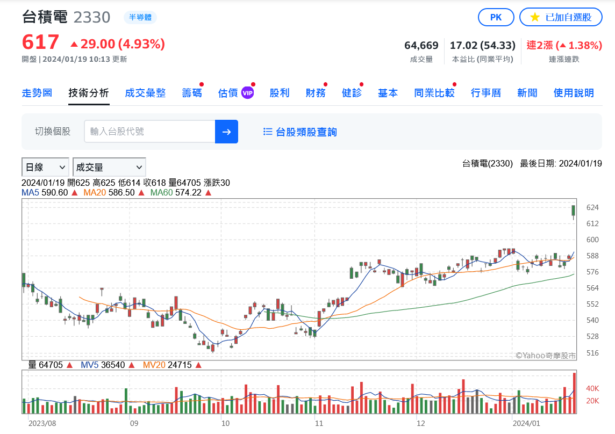The width and height of the screenshot is (615, 434).
Task: Click the 量 64705 volume legend
Action: point(46,365)
